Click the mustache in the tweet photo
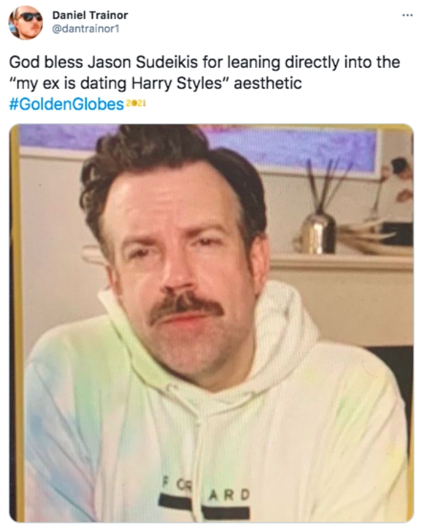The width and height of the screenshot is (424, 531). coord(187,307)
